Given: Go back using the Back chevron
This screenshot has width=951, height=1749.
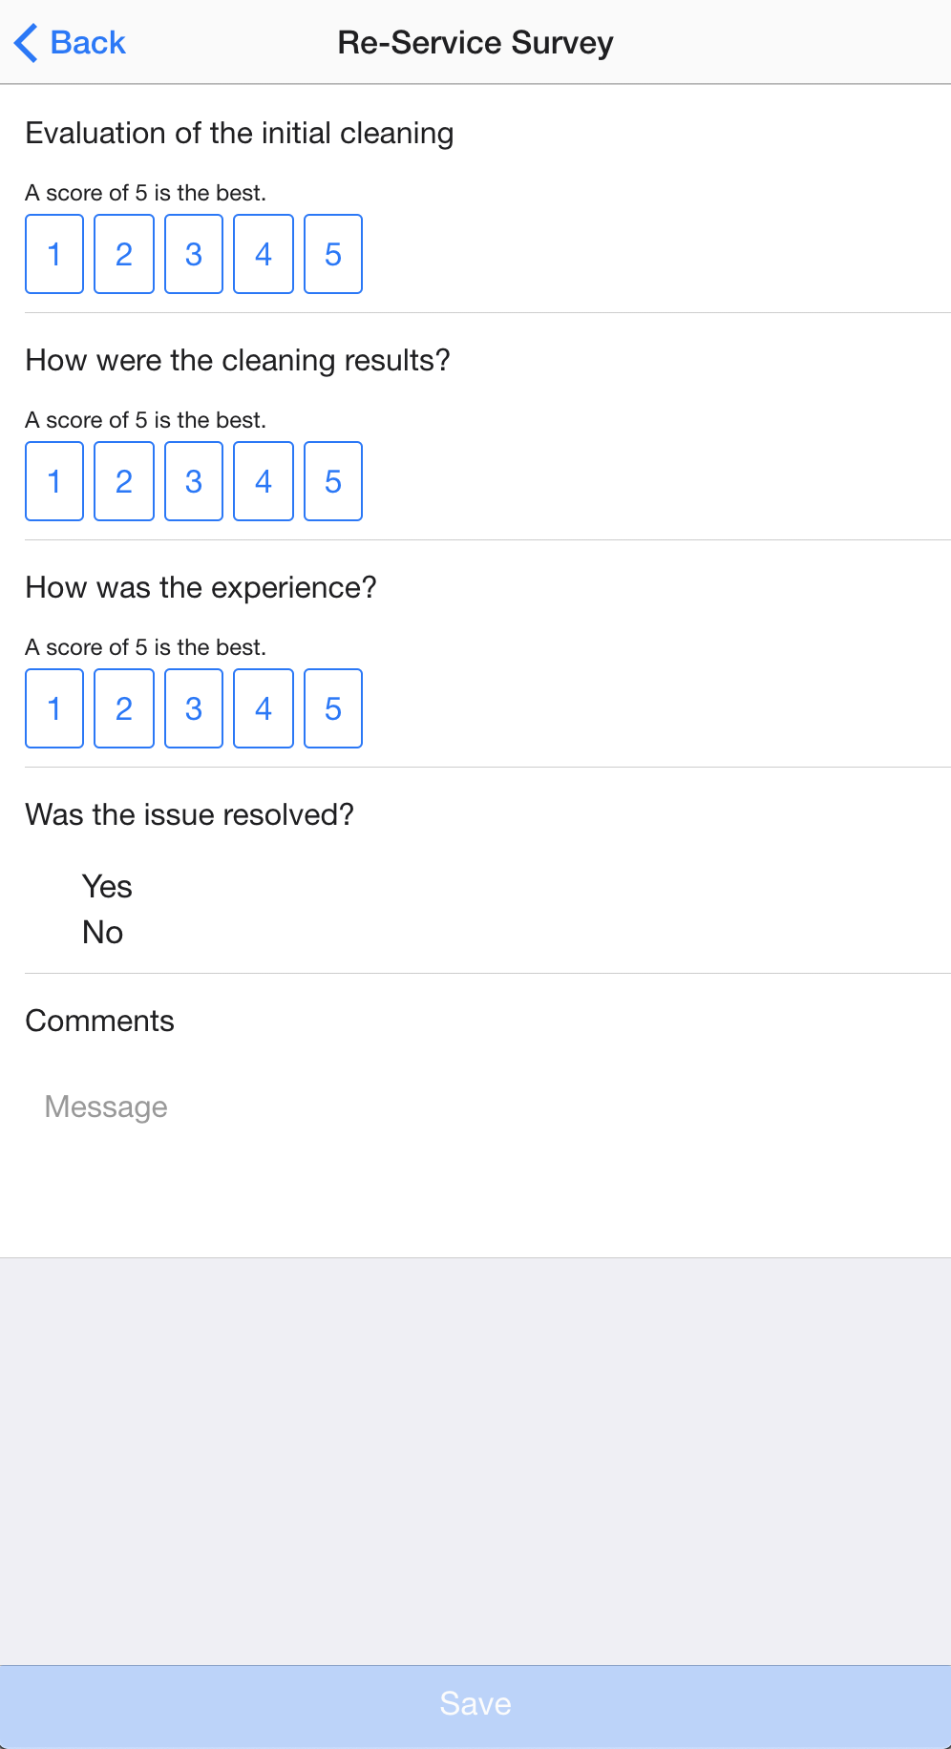Looking at the screenshot, I should (x=70, y=42).
